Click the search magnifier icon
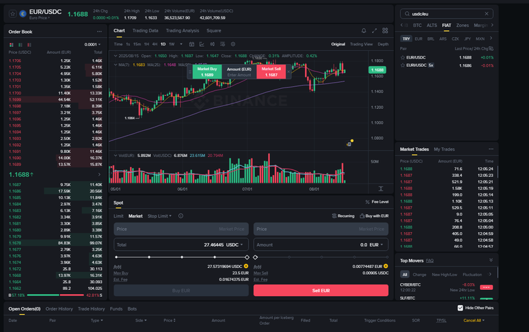The height and width of the screenshot is (332, 529). click(407, 14)
